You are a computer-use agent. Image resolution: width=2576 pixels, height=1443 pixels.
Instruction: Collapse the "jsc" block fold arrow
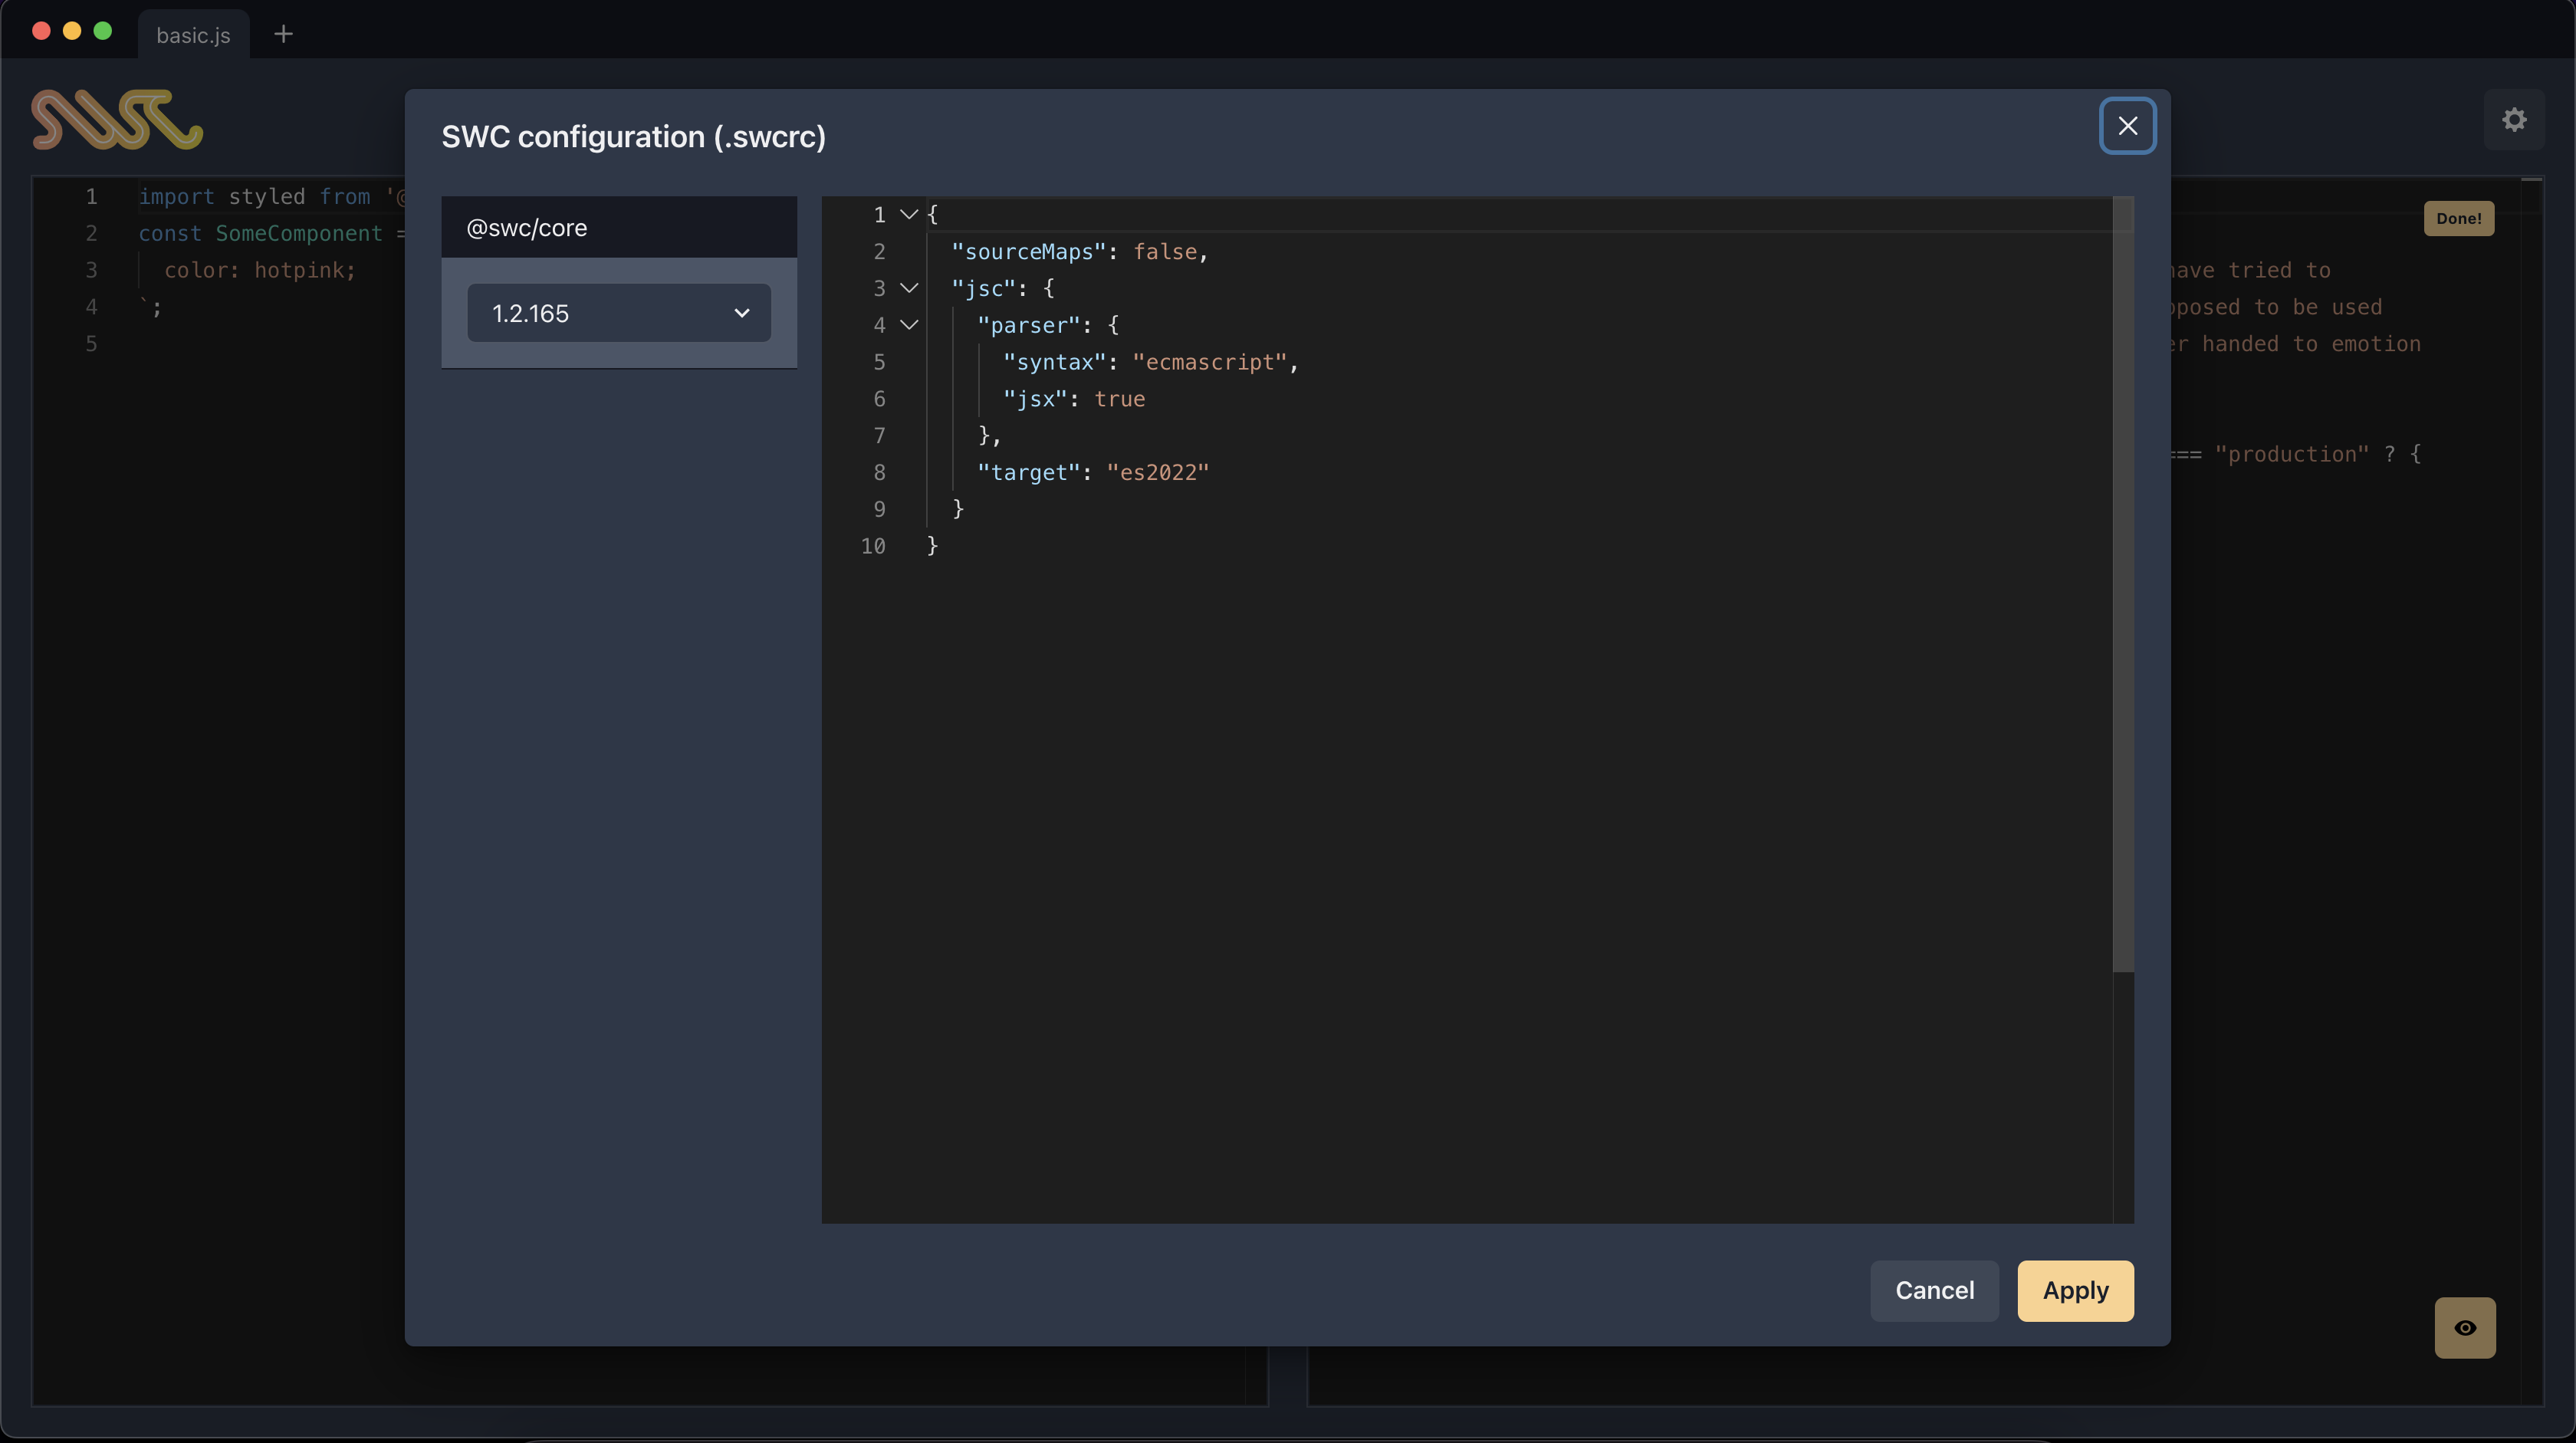click(x=909, y=288)
